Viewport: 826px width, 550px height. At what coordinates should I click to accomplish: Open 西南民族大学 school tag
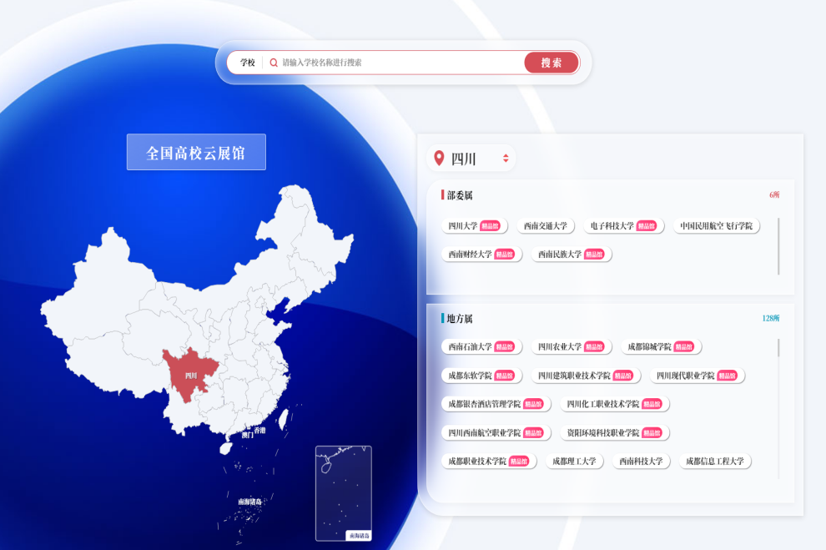point(571,255)
